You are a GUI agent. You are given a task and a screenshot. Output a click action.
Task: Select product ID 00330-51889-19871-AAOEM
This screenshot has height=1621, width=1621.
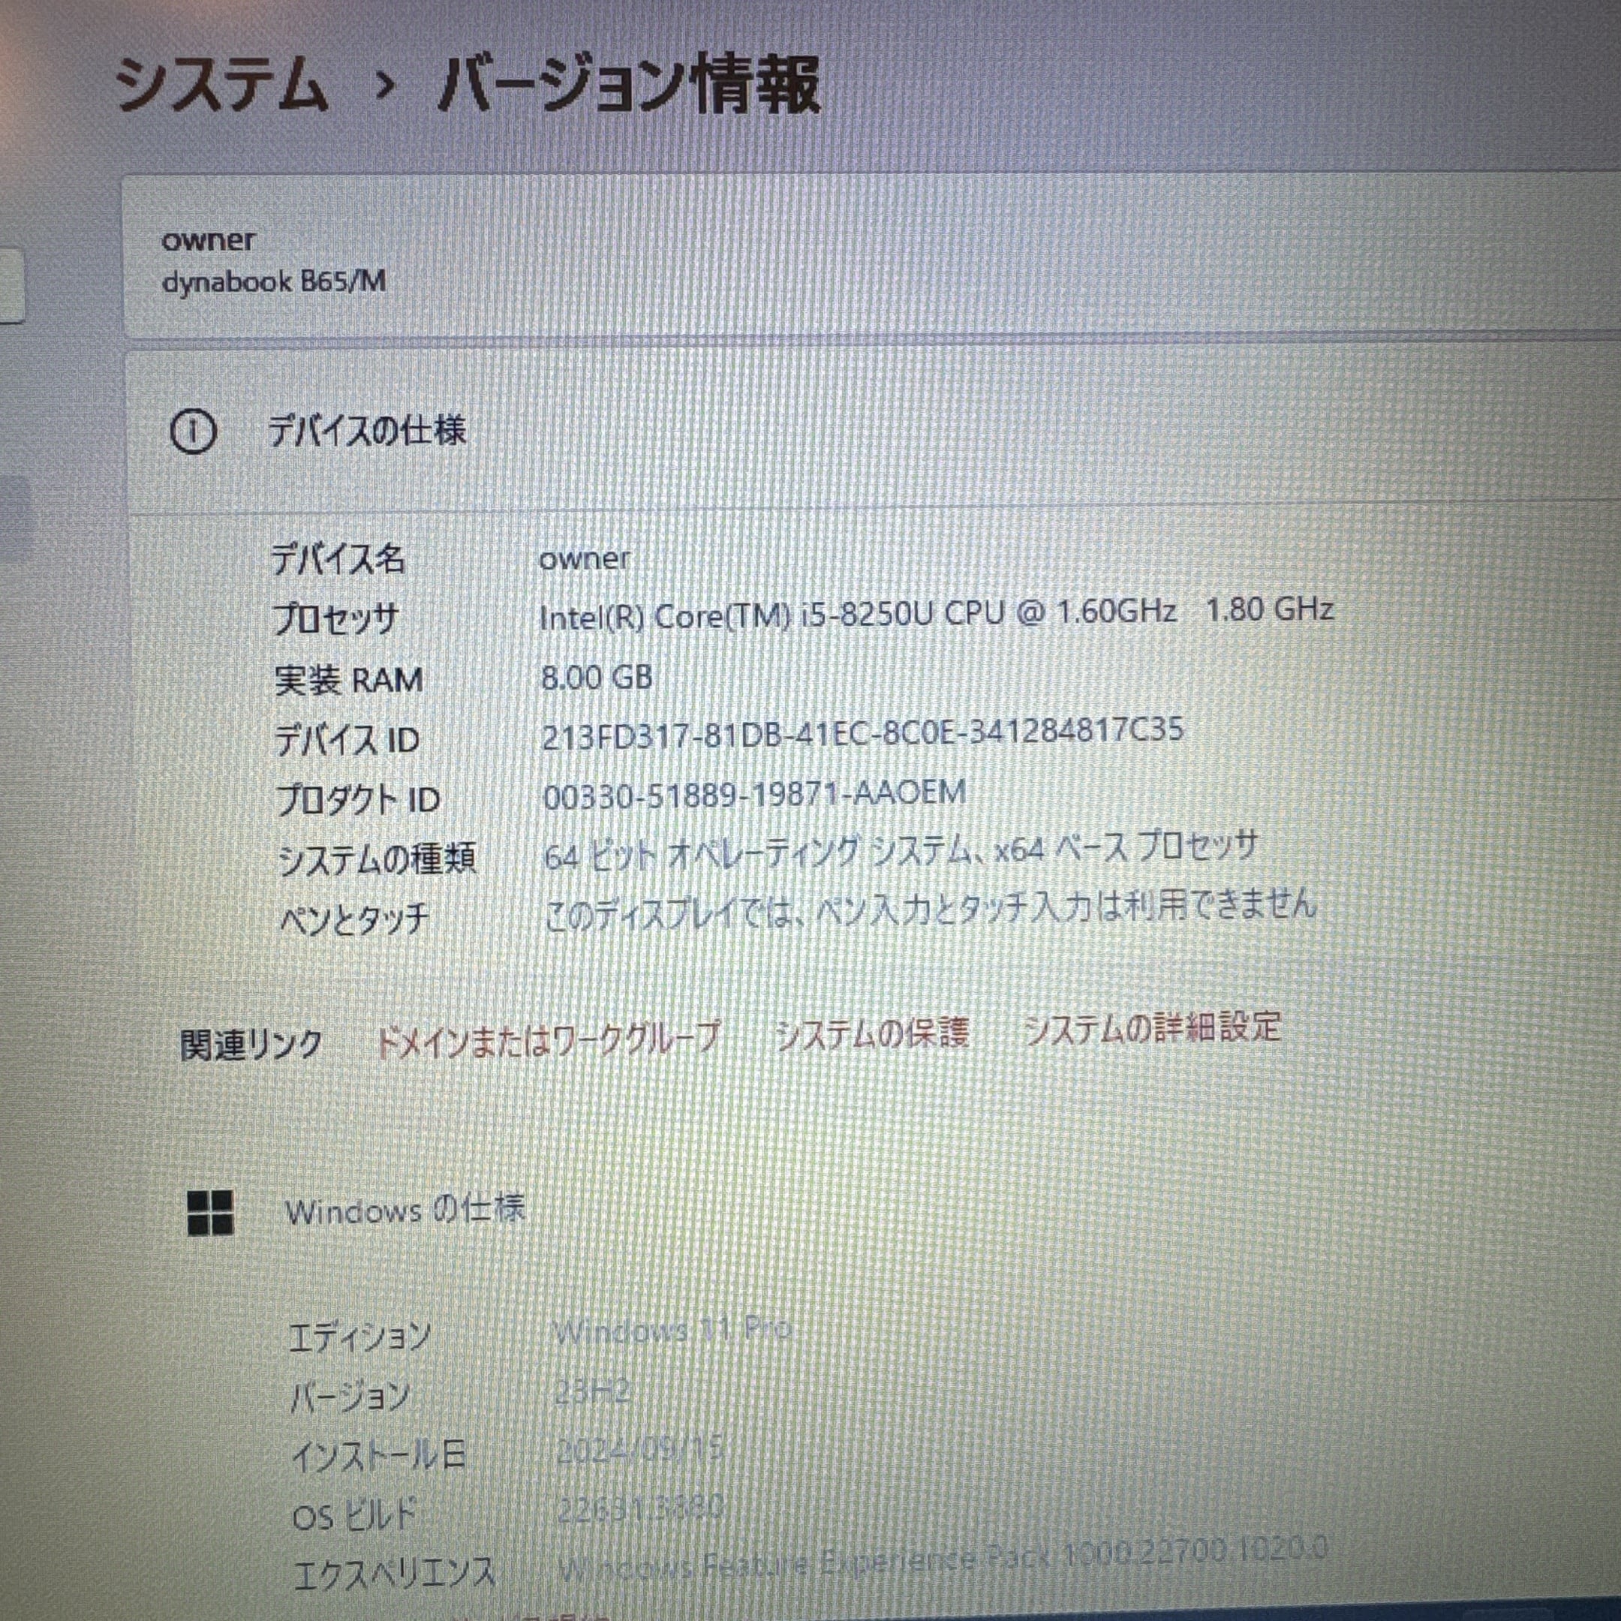tap(754, 794)
